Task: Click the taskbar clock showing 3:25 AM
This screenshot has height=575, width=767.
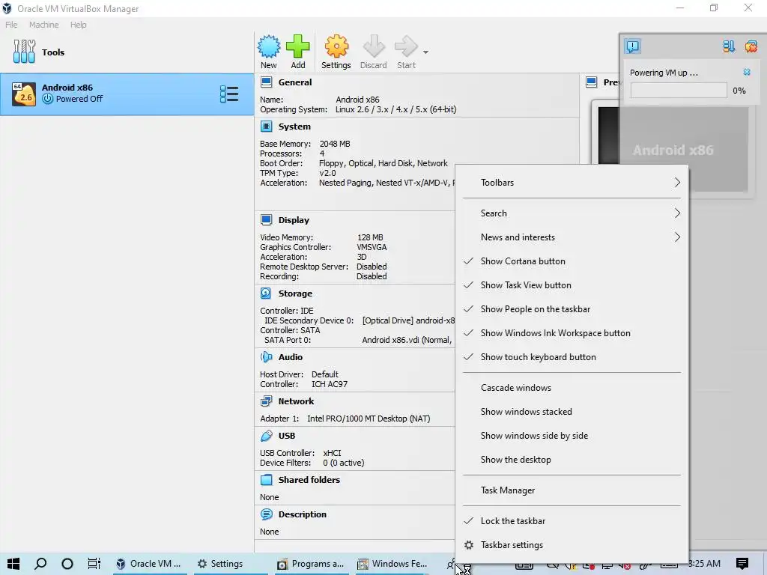Action: [x=704, y=564]
